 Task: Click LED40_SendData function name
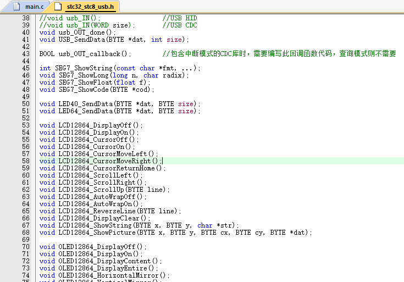coord(86,104)
